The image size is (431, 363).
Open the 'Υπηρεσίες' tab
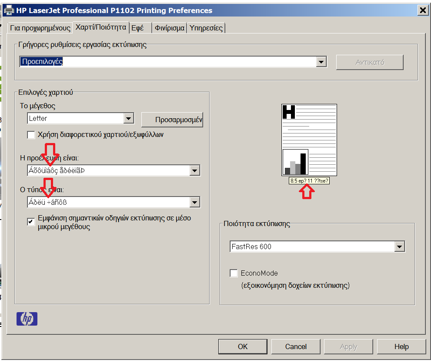pos(206,27)
